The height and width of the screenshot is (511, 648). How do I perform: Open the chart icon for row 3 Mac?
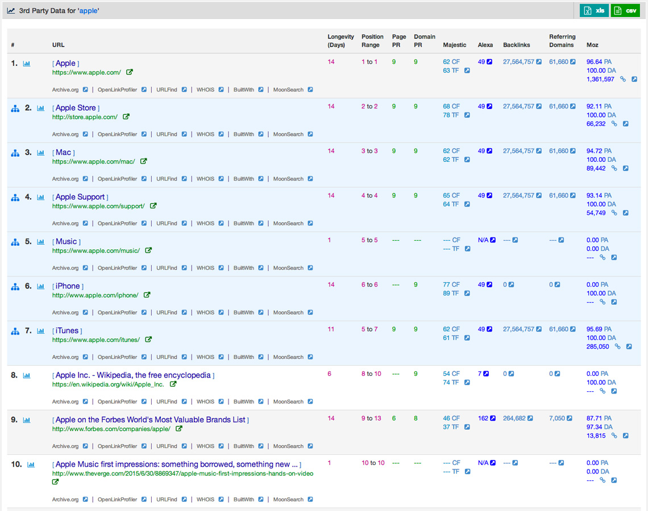(40, 153)
